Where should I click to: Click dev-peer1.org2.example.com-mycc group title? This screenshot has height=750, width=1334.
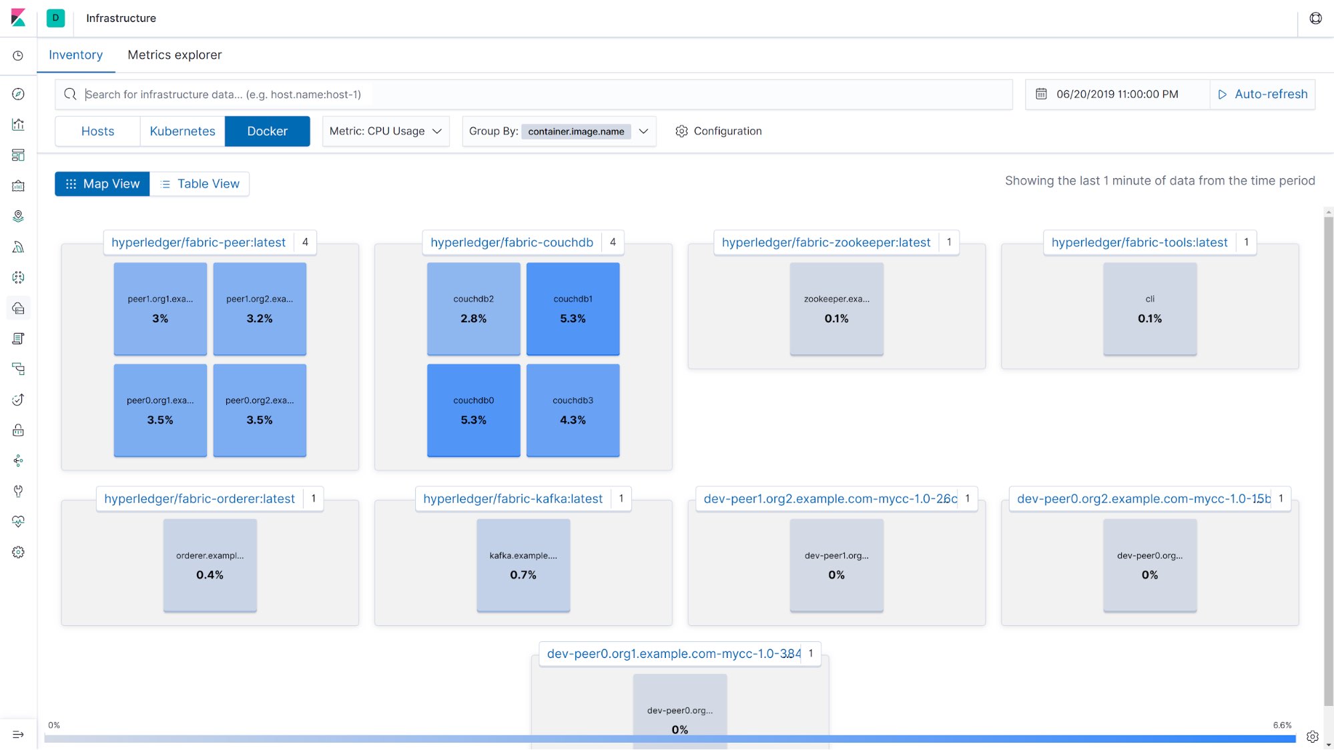point(830,499)
